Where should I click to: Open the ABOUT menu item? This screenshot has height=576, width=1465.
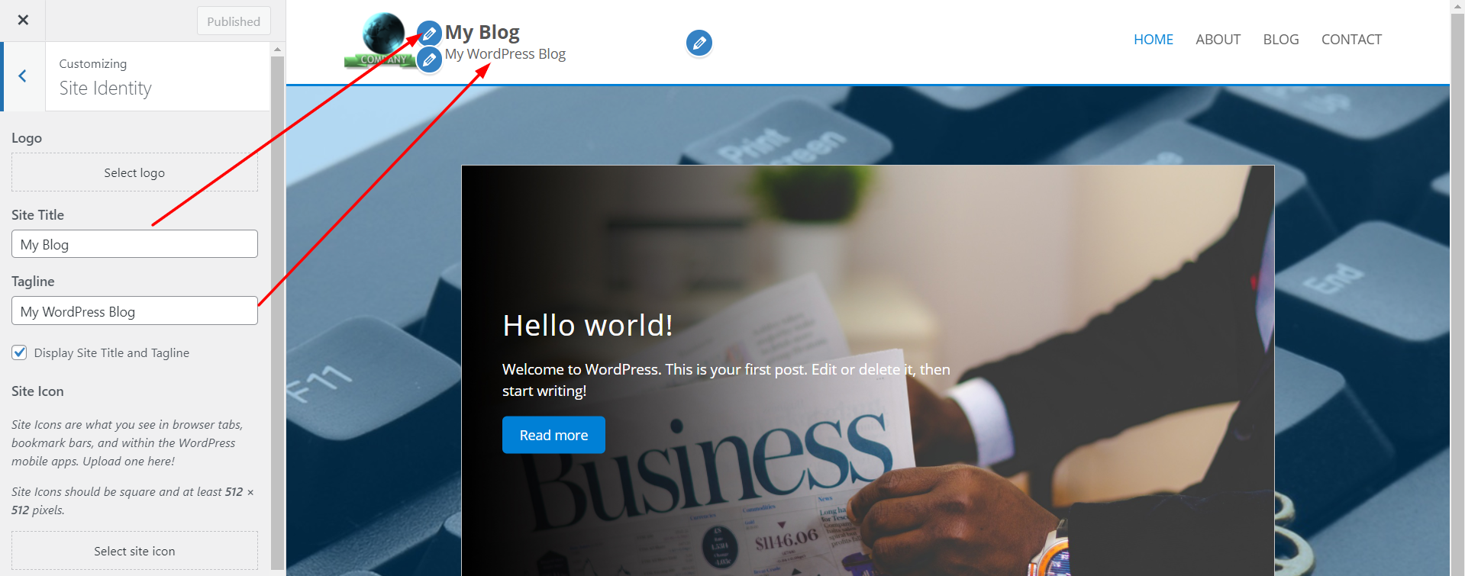(x=1218, y=40)
